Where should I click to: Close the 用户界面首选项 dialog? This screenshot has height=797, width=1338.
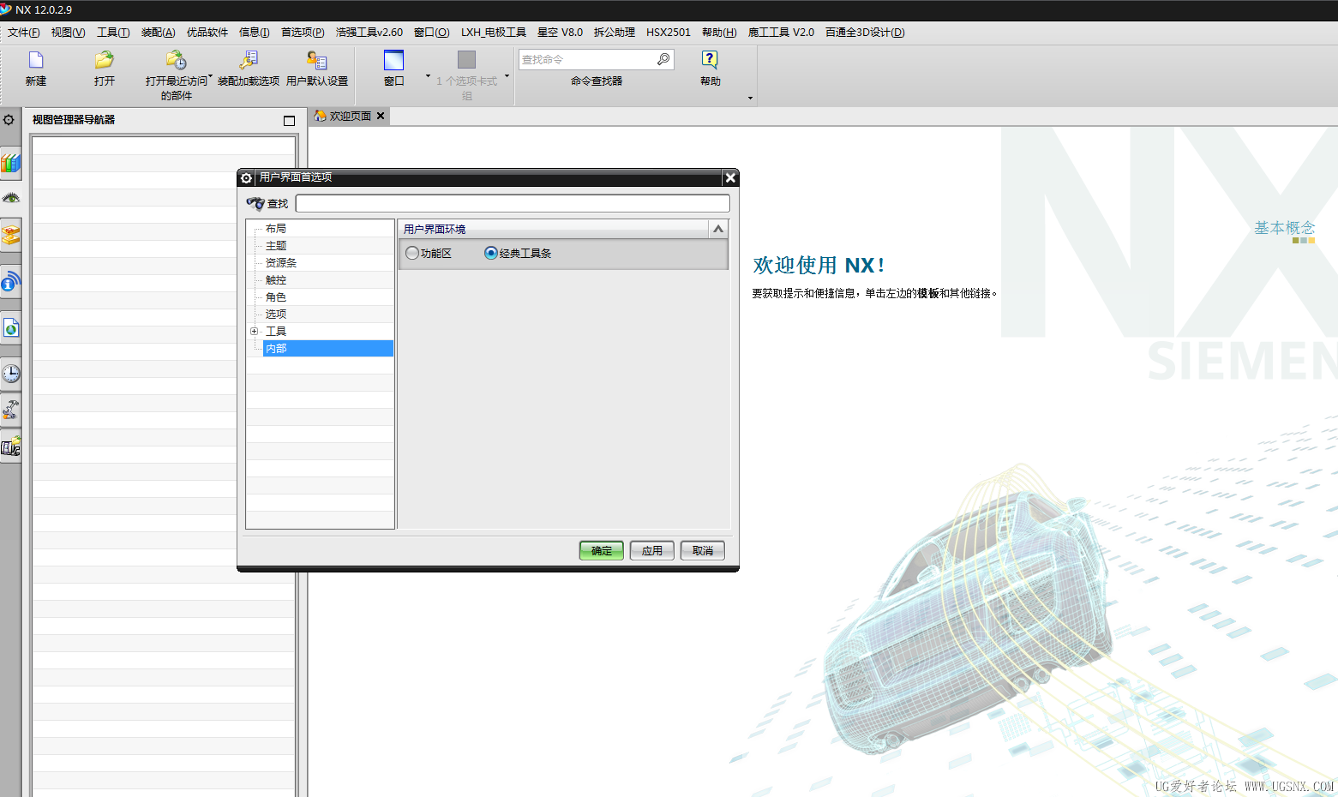tap(730, 177)
